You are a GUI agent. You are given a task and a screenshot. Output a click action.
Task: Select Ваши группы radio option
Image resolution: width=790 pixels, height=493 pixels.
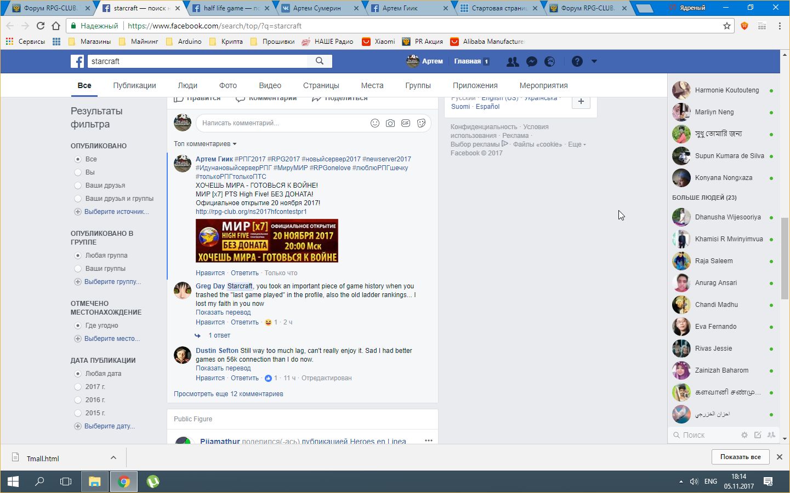(78, 269)
